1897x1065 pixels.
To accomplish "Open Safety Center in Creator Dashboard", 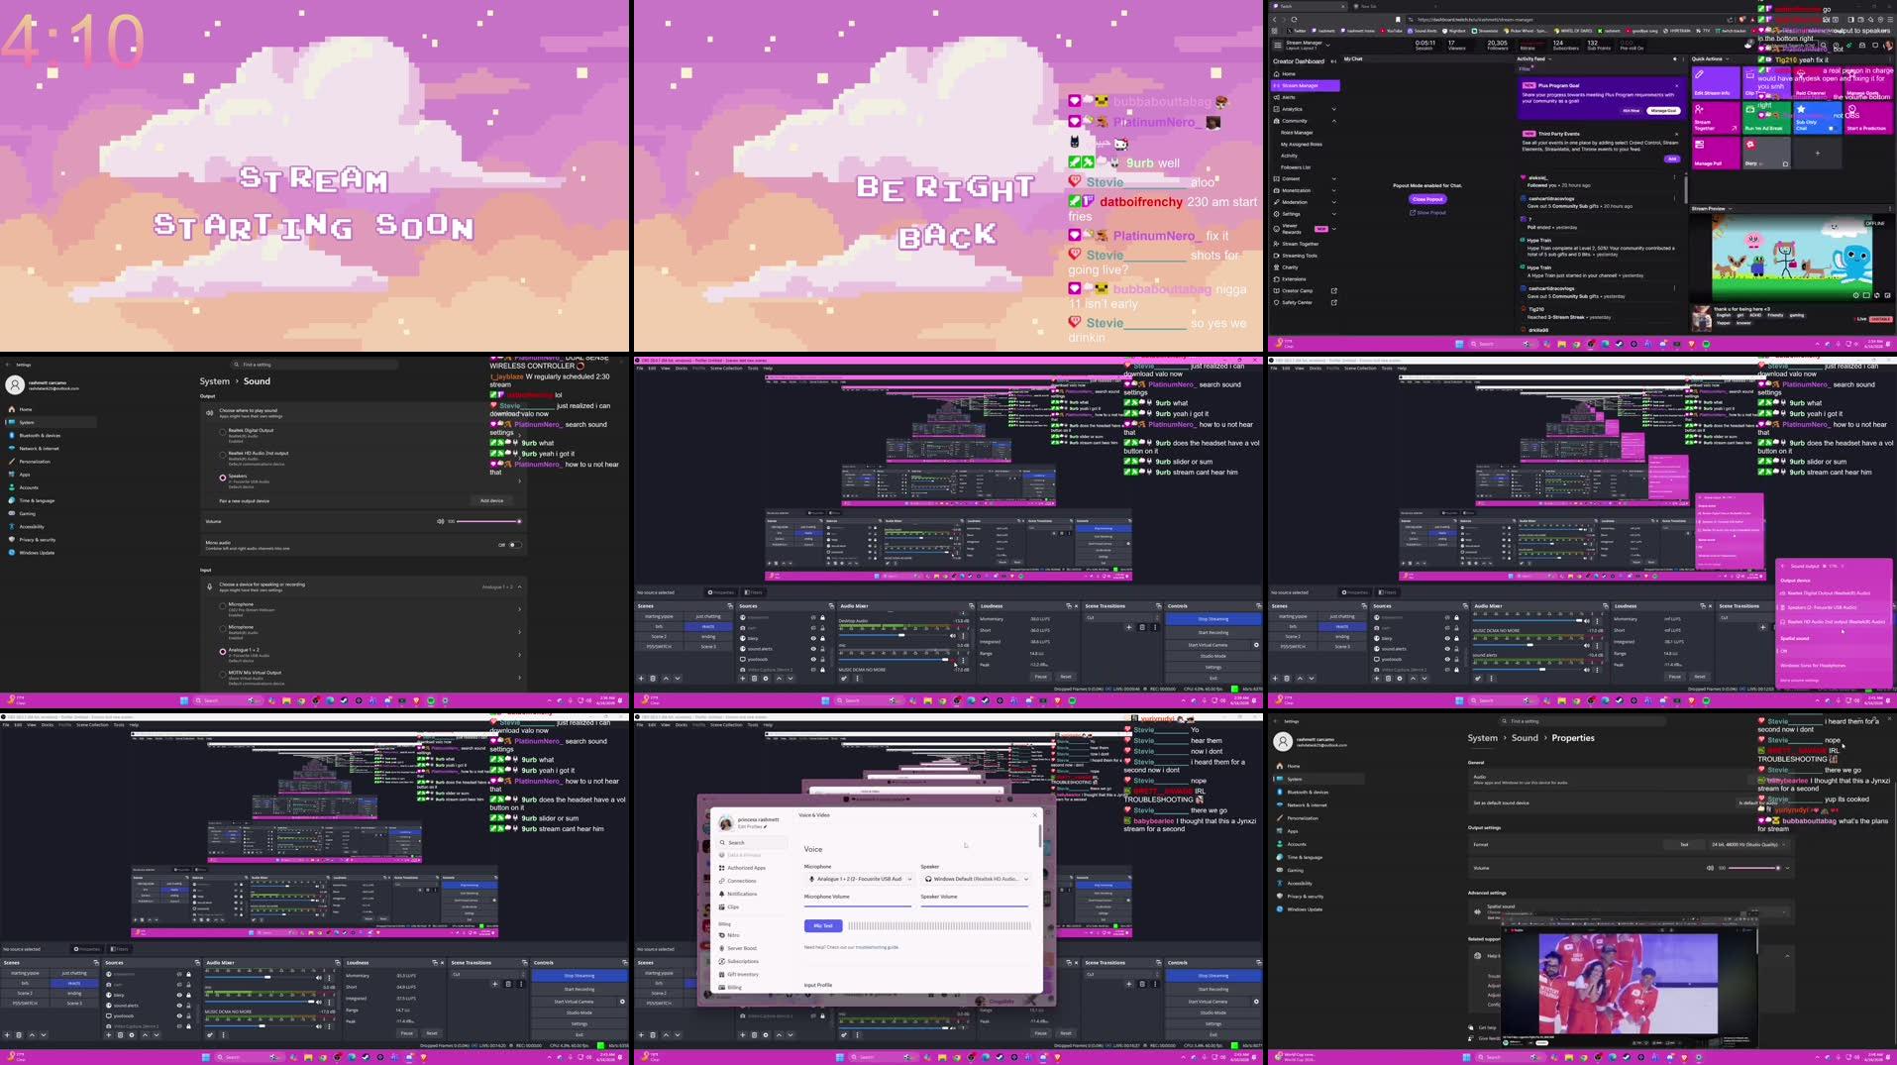I will (x=1305, y=302).
